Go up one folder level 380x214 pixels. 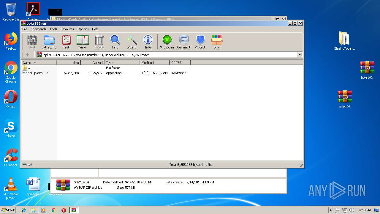coord(27,55)
